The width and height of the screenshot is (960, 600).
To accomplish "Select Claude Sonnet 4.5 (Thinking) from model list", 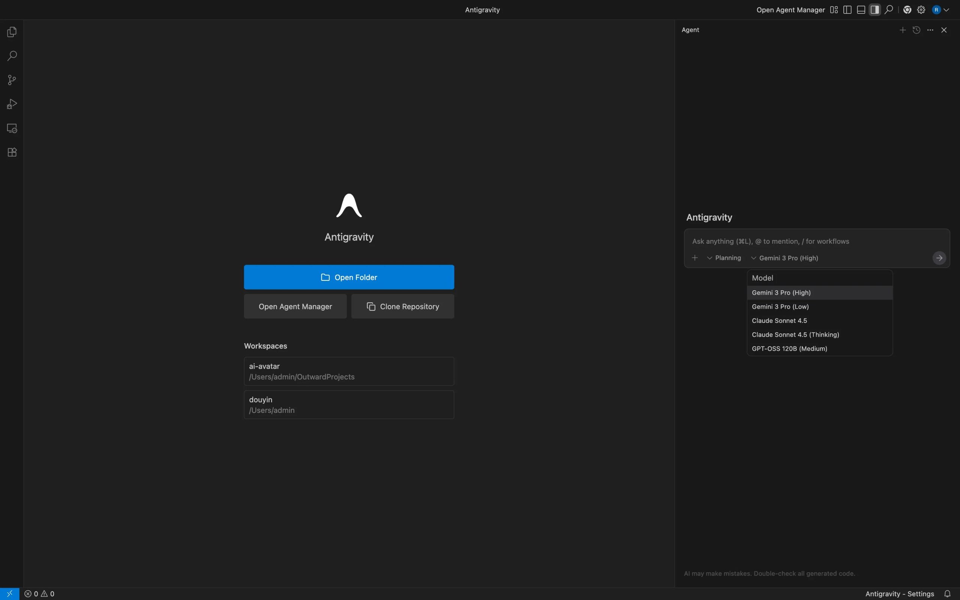I will 795,334.
